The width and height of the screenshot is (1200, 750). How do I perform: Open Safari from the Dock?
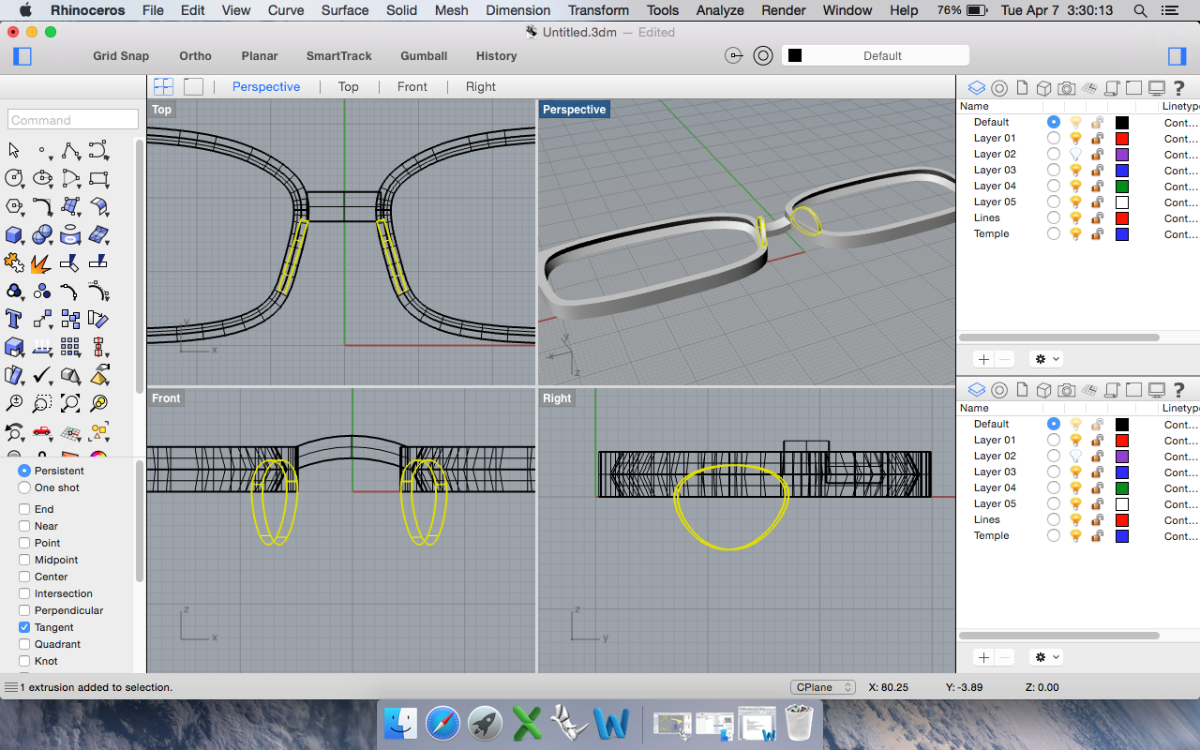443,724
